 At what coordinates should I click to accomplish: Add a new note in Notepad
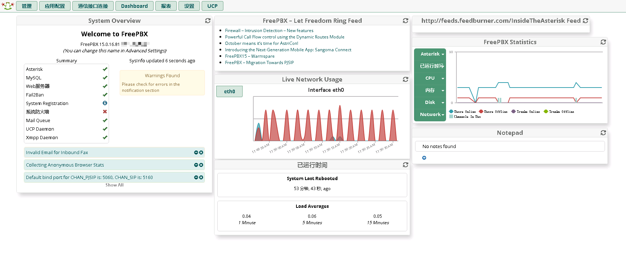pos(424,158)
